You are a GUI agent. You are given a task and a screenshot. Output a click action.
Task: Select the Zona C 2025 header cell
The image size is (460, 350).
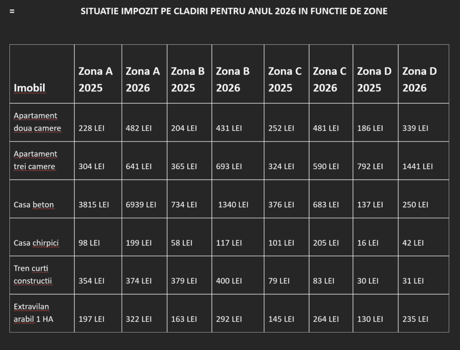click(285, 79)
